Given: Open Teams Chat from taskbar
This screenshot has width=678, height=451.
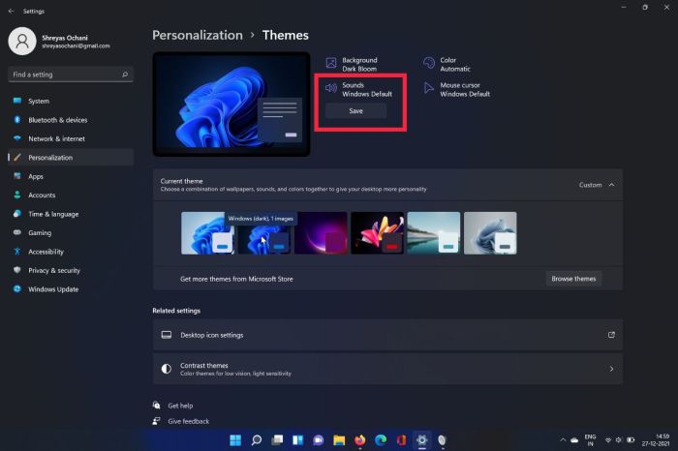Looking at the screenshot, I should (319, 440).
